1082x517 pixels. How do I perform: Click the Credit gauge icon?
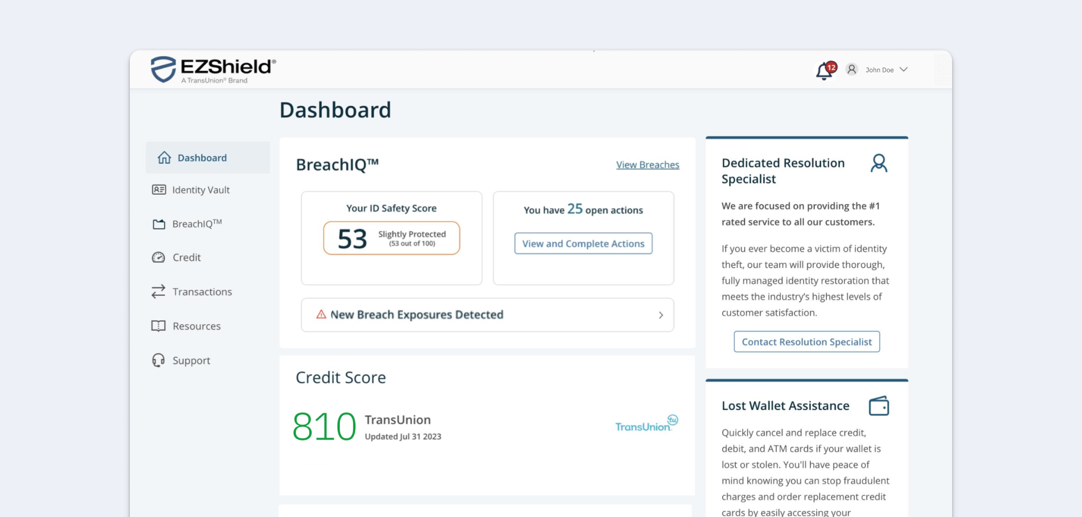pyautogui.click(x=159, y=257)
